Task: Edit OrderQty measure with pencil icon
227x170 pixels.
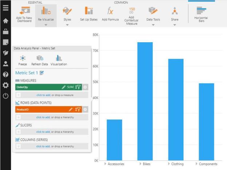Action: point(64,87)
